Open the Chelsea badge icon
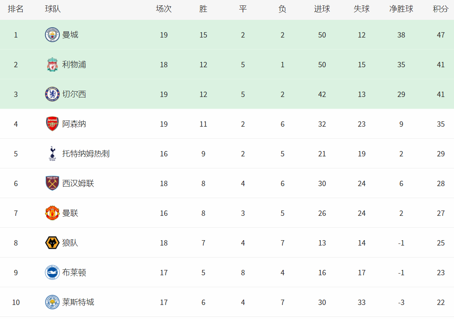Image resolution: width=454 pixels, height=319 pixels. click(52, 94)
